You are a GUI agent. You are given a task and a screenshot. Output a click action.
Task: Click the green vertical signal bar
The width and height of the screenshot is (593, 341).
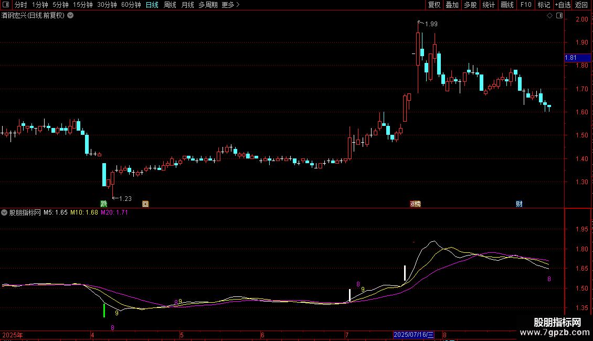(104, 311)
